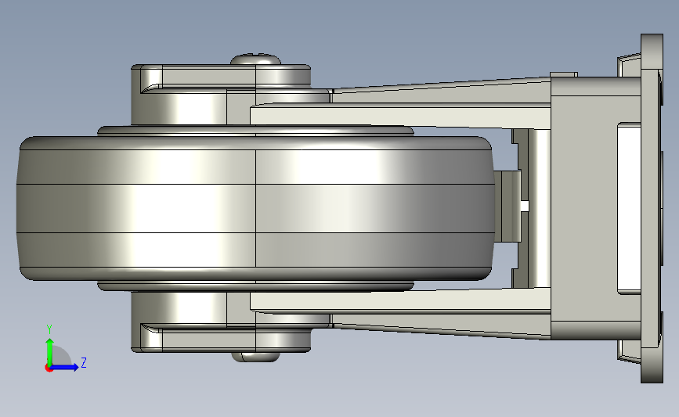Select the flat mounting plate at right edge
The height and width of the screenshot is (417, 679).
652,208
